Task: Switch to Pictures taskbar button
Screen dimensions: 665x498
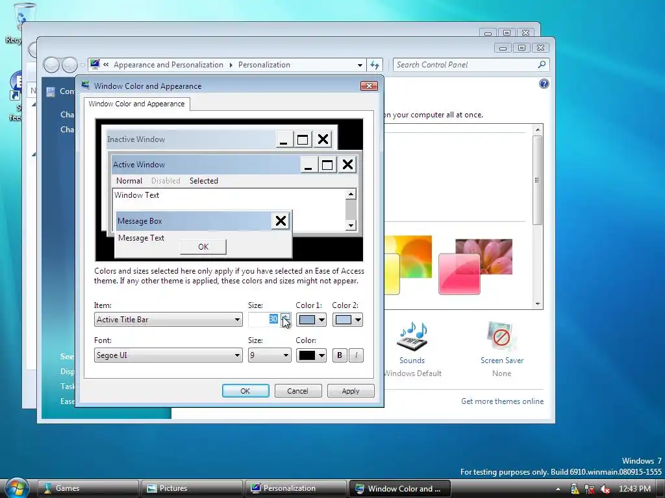Action: [x=192, y=488]
